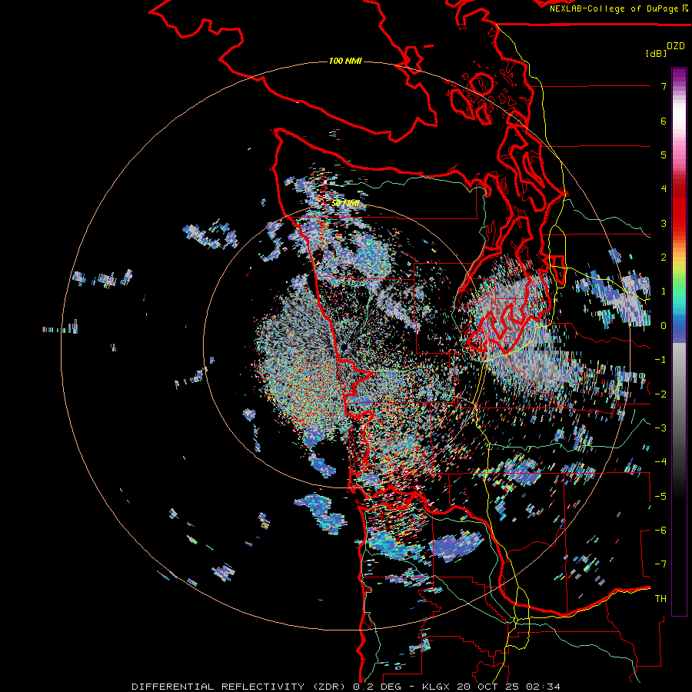Click the TH threshold label on the legend

[x=660, y=599]
